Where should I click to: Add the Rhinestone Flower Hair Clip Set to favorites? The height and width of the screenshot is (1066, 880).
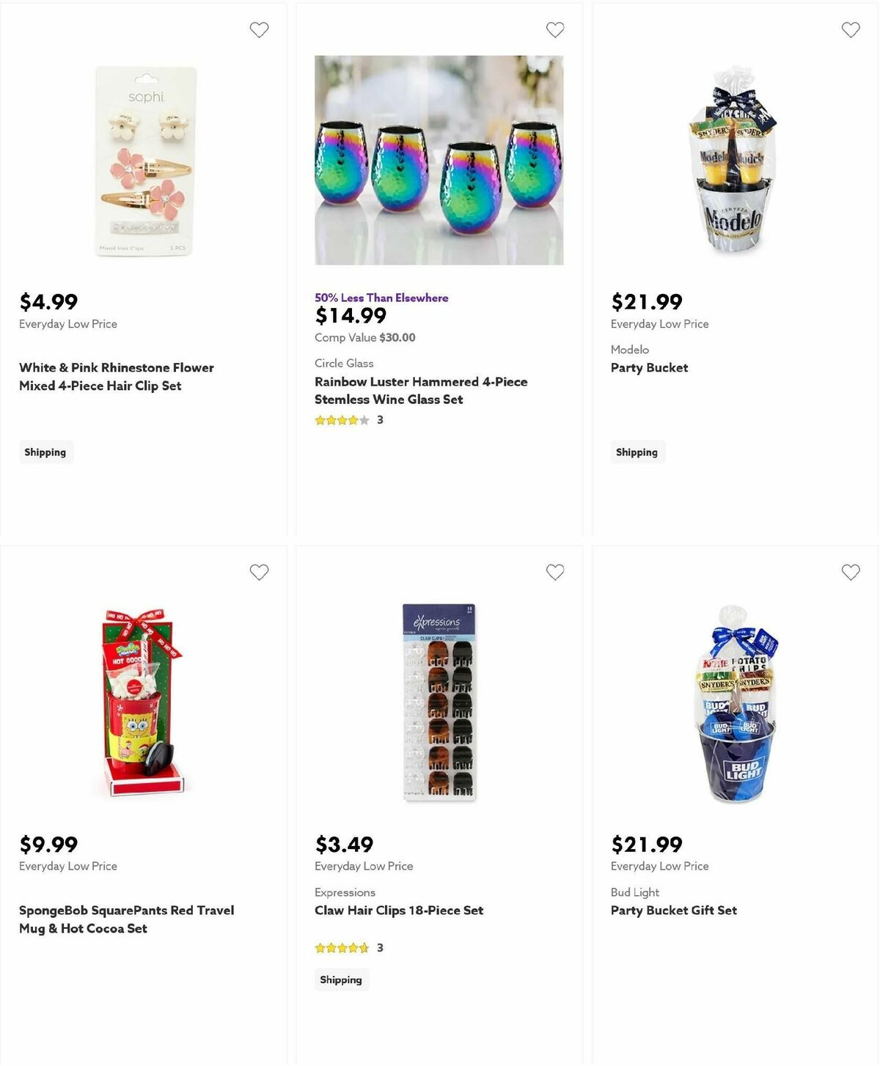click(x=259, y=29)
